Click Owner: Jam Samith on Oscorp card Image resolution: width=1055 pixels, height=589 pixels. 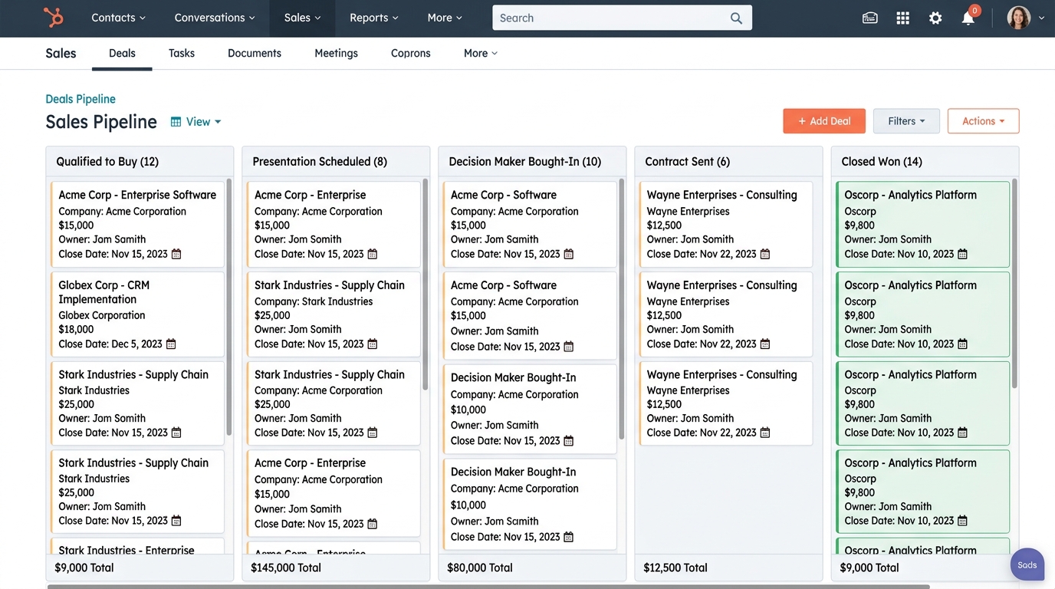(x=888, y=418)
